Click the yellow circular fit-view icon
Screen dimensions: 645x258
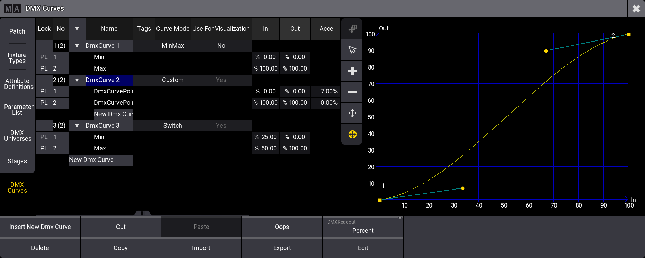click(352, 135)
